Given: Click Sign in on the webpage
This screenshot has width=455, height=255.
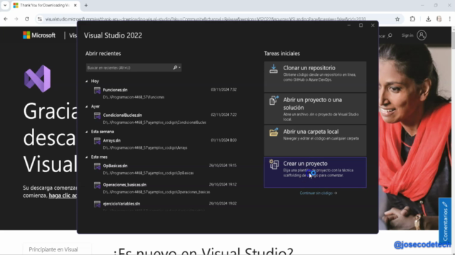Looking at the screenshot, I should point(407,35).
